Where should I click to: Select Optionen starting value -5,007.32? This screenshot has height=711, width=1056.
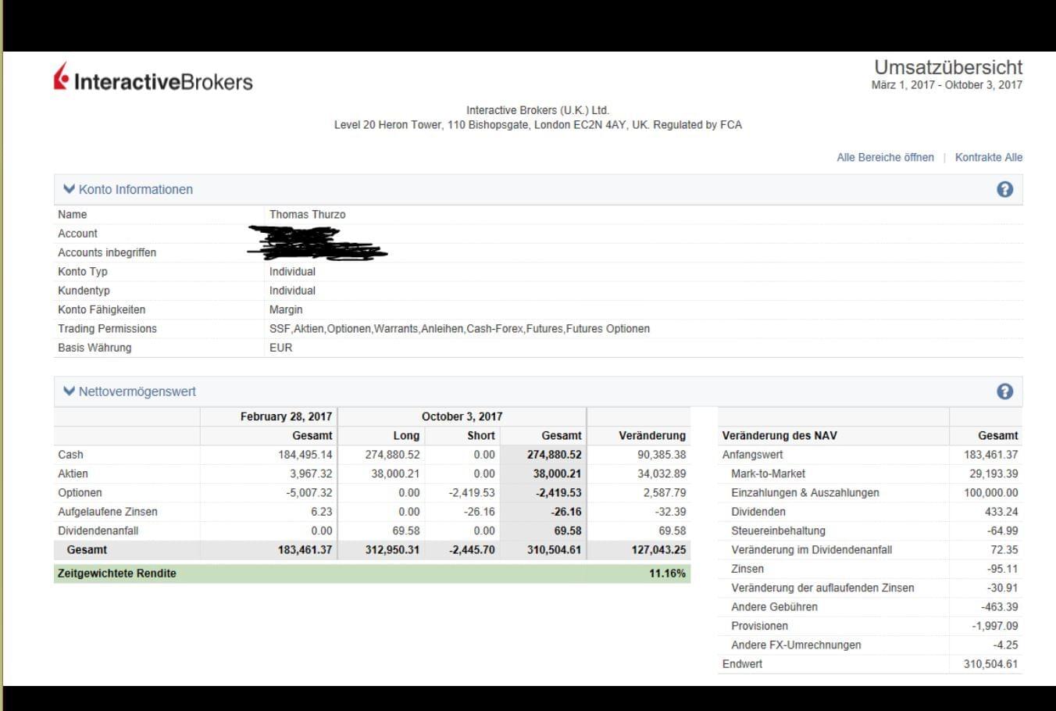(309, 492)
